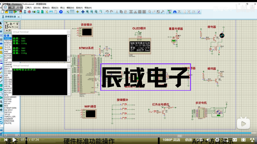Open the Schematic Capture toolbar icon
Viewport: 257px width, 144px height.
(x=25, y=12)
